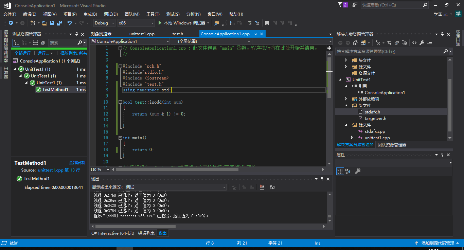Click the Clear All output icon
The height and width of the screenshot is (250, 464).
262,187
